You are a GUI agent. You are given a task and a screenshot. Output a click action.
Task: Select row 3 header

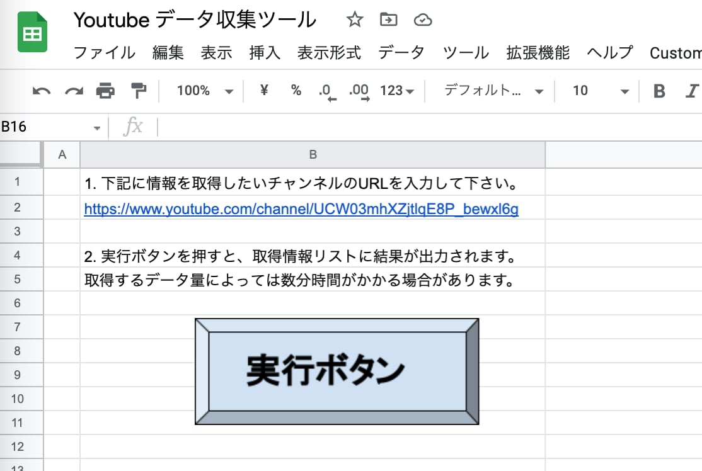21,231
